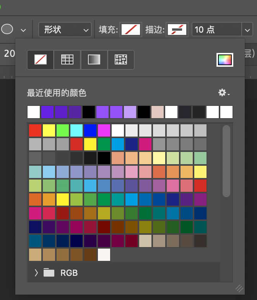Click the 10 点 stroke width field

coord(216,30)
